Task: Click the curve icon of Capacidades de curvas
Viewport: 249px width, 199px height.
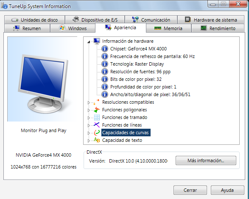Action: coord(97,133)
